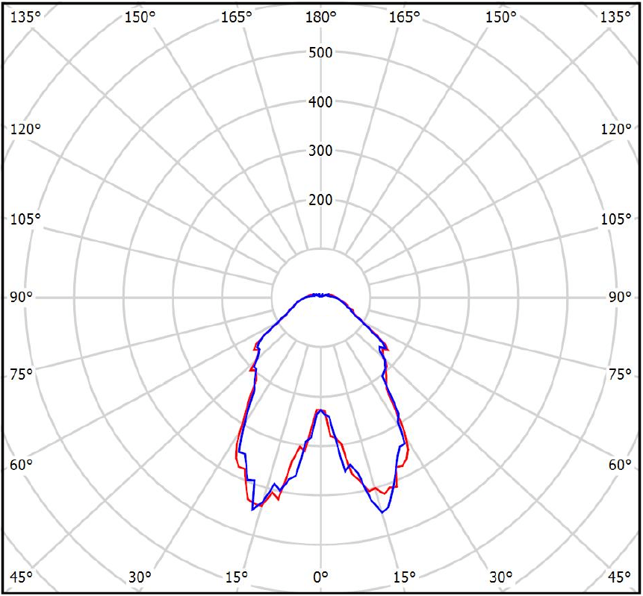Select the 120° label on the left edge
The height and width of the screenshot is (596, 643).
point(25,129)
